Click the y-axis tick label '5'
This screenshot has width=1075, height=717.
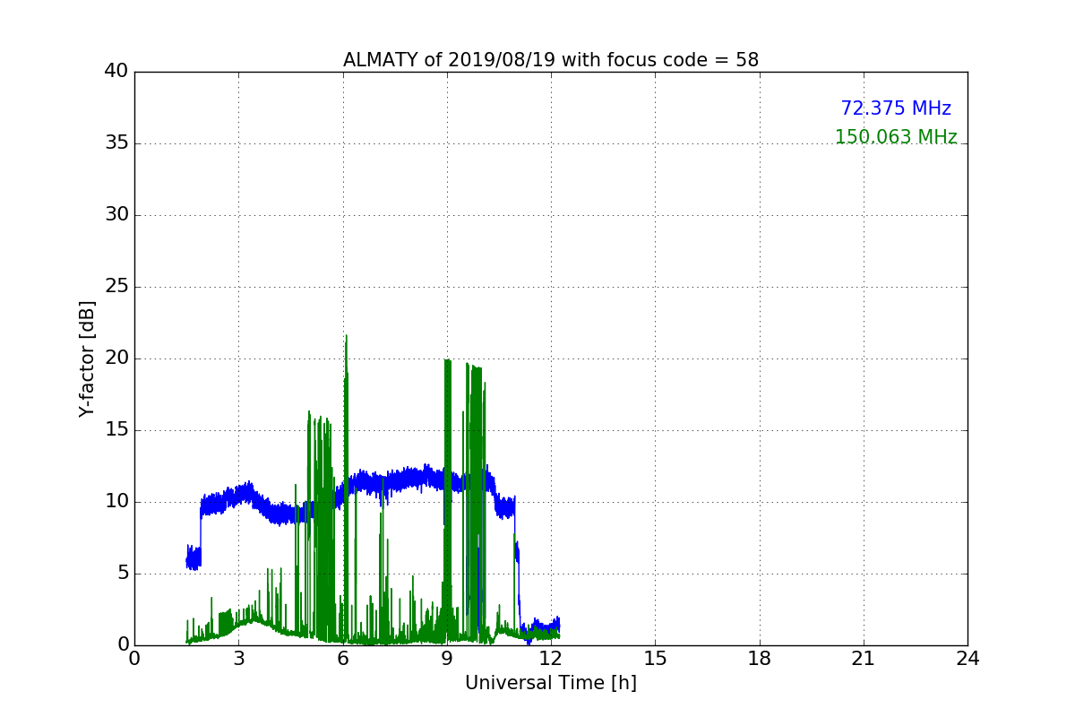tap(123, 574)
